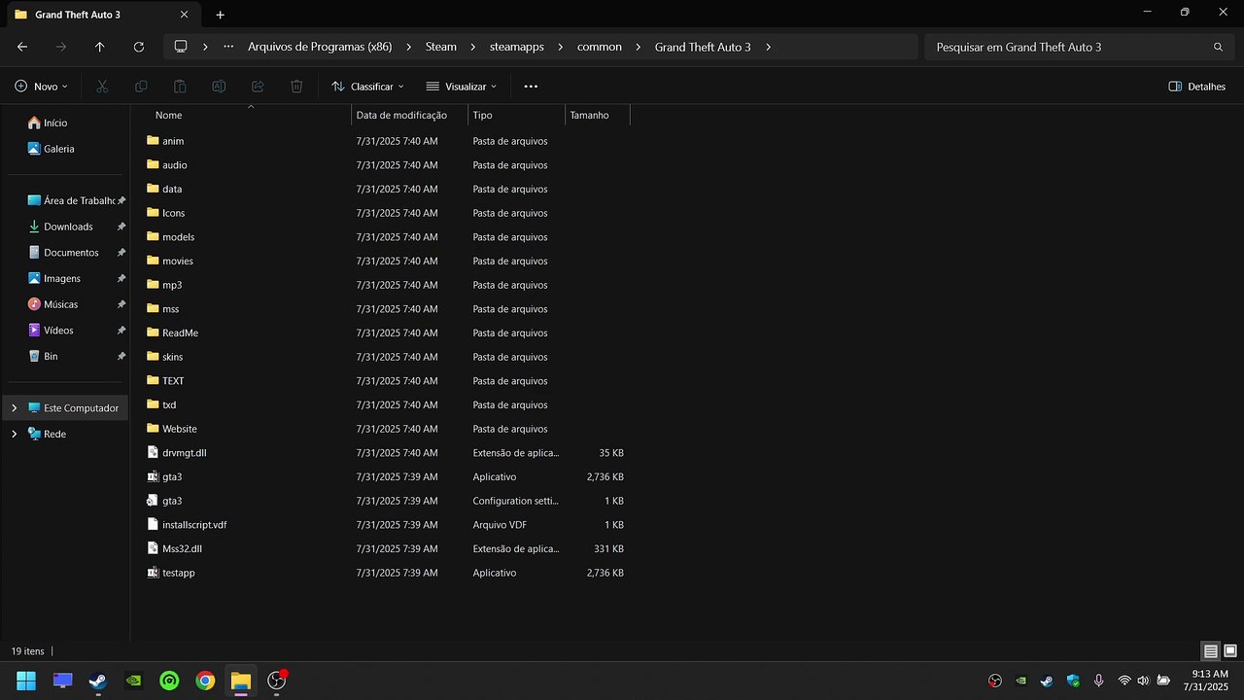Expand chevron after steamapps in address bar

pos(561,47)
